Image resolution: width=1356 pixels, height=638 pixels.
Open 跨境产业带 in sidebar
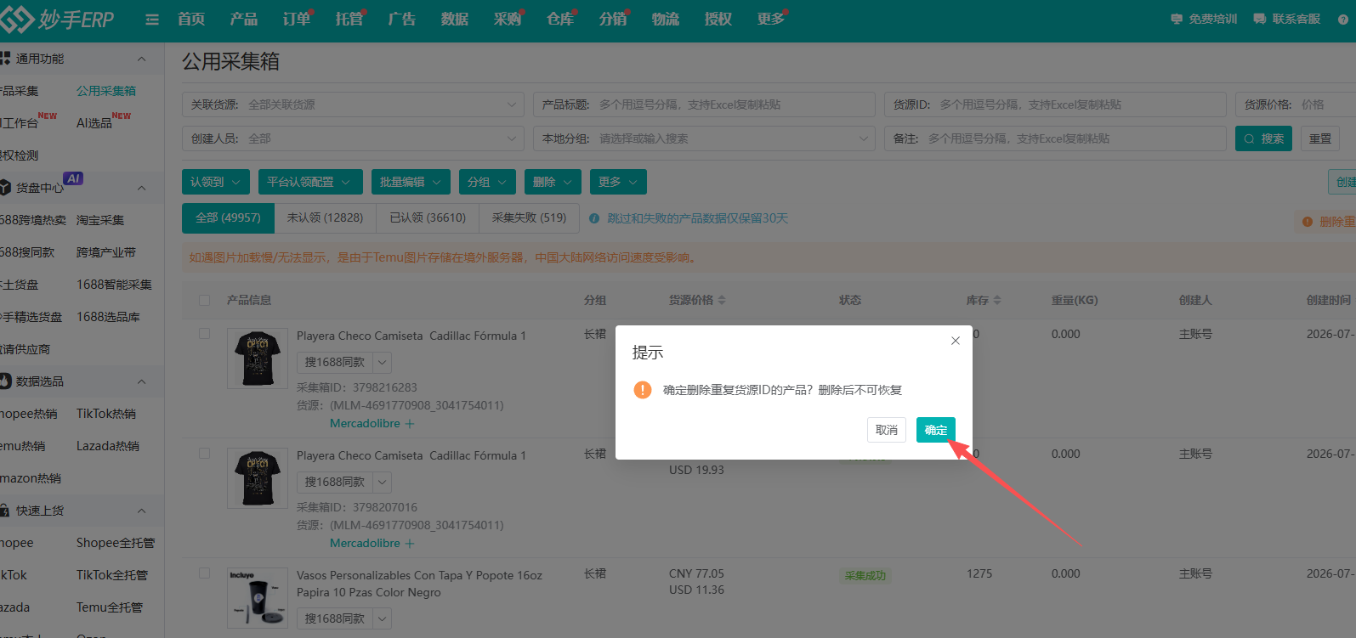[x=106, y=252]
